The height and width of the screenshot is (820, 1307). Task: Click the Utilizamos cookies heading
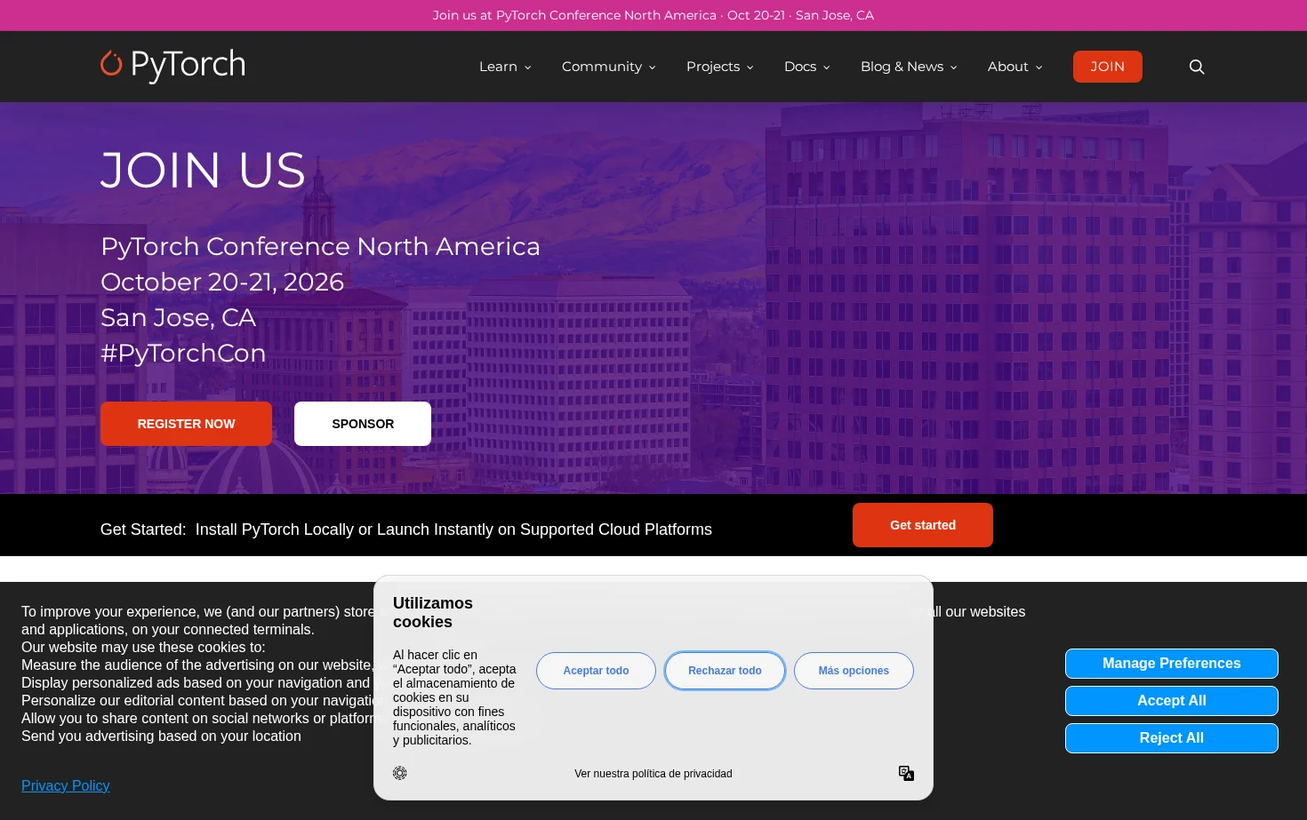tap(433, 612)
